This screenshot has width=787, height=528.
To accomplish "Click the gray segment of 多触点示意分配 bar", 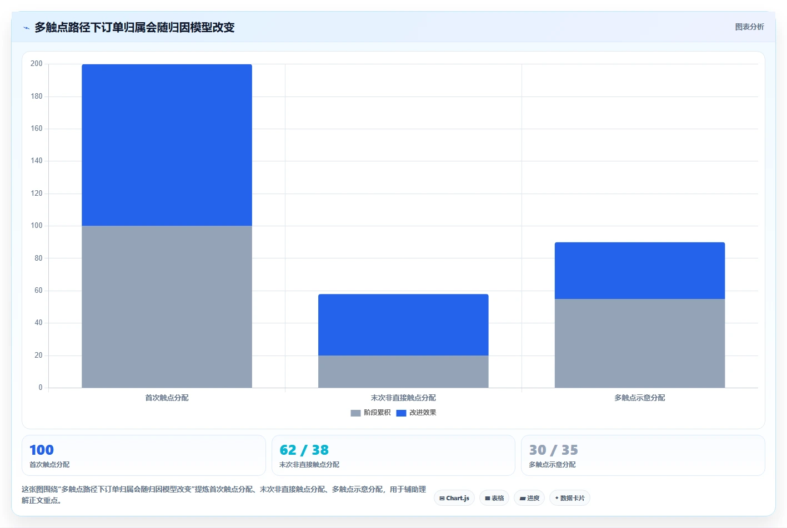I will pyautogui.click(x=640, y=343).
